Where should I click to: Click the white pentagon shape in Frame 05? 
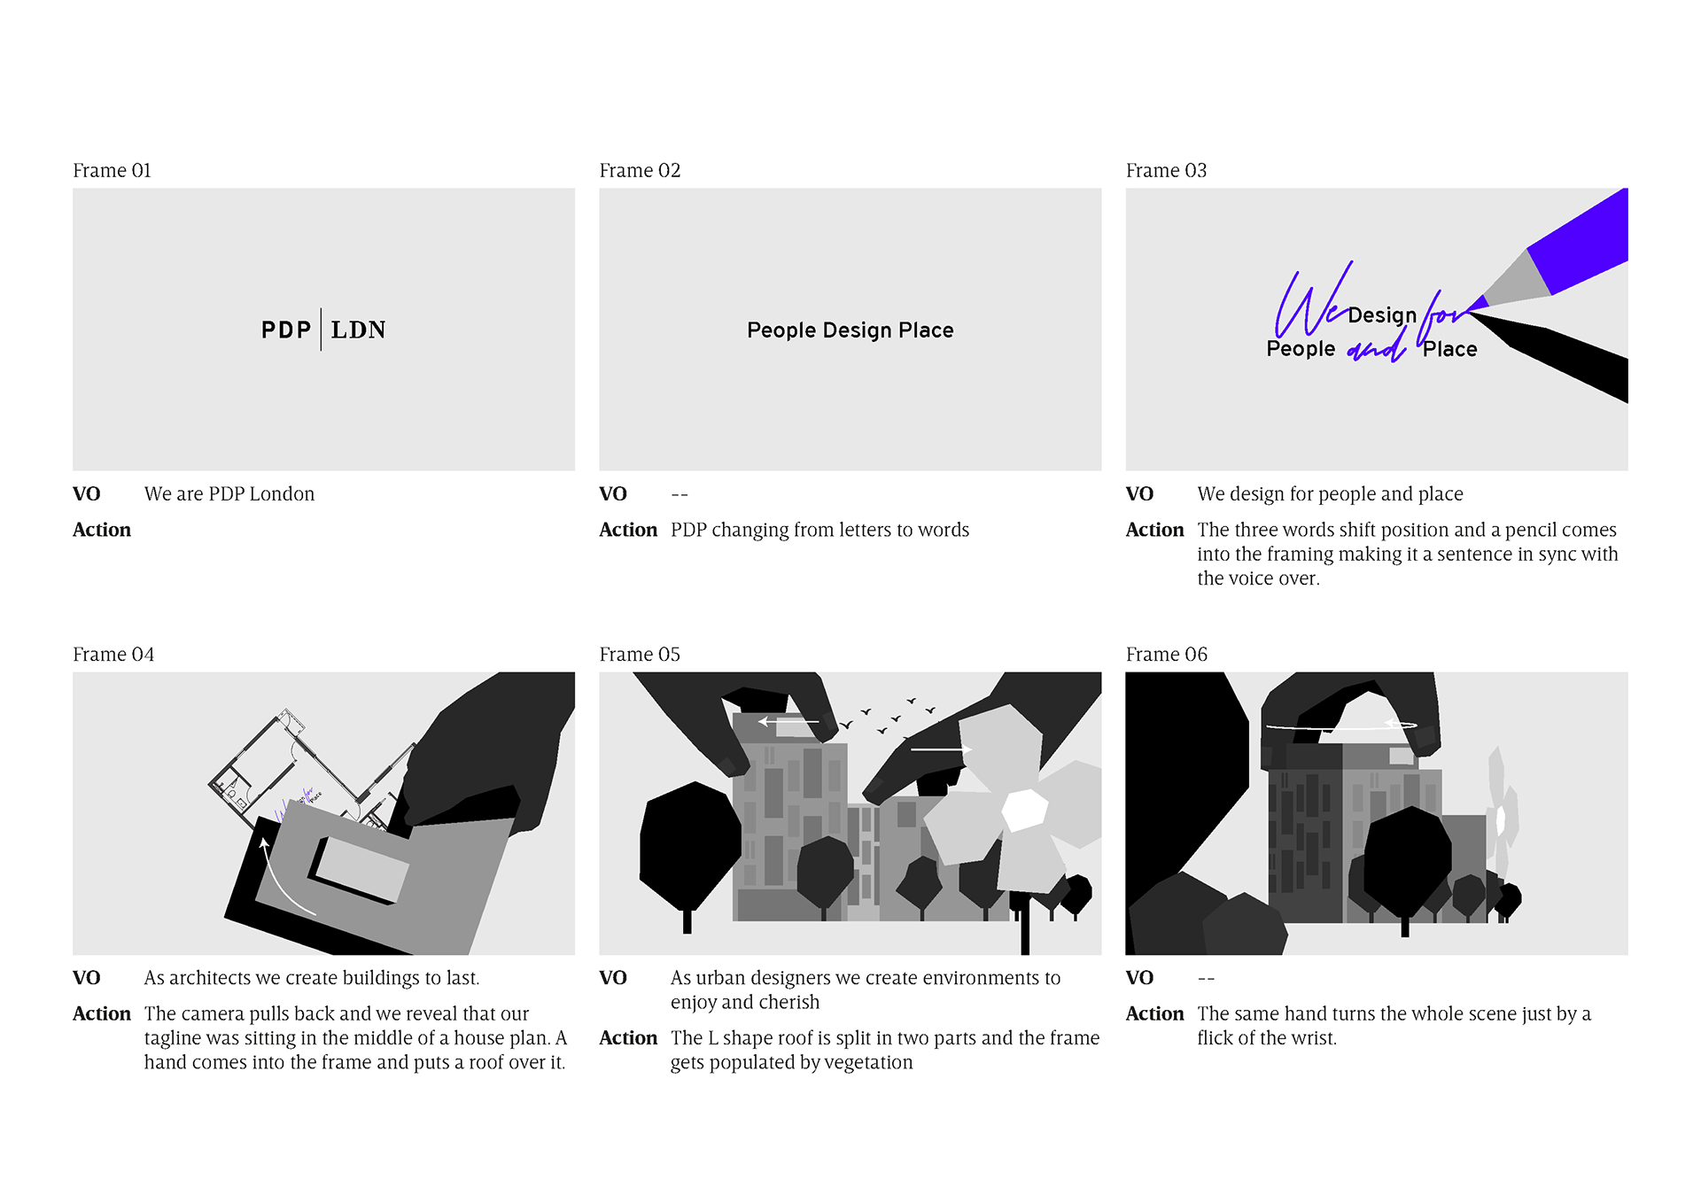[1025, 810]
